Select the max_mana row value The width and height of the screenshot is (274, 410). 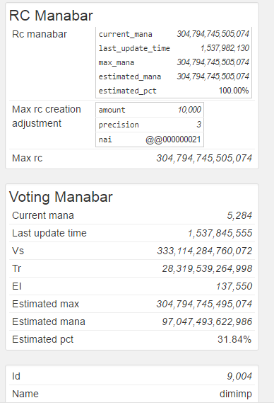213,62
